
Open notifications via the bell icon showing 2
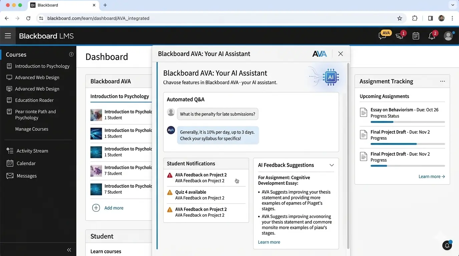click(x=432, y=35)
